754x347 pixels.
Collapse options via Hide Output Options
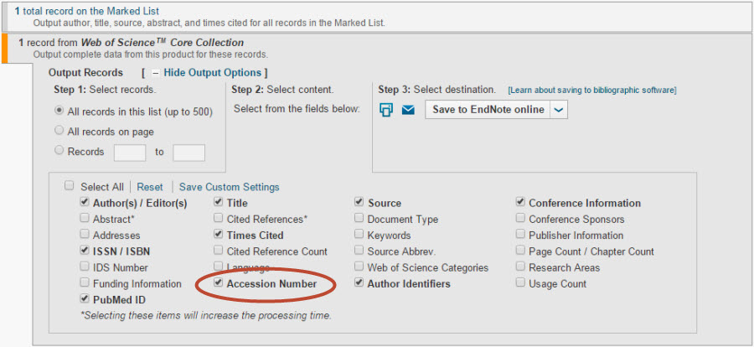pyautogui.click(x=215, y=73)
